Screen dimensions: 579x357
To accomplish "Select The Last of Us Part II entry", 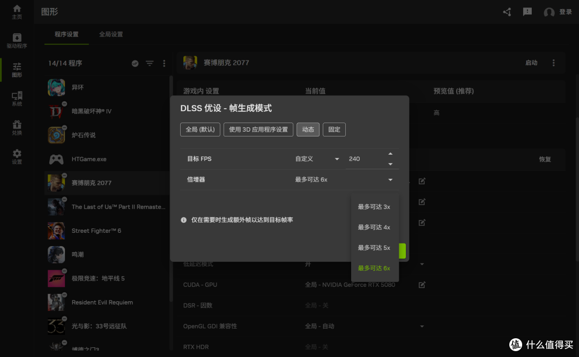I will [107, 207].
